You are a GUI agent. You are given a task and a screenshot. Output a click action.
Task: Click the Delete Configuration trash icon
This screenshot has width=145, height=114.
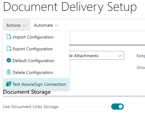click(x=8, y=72)
